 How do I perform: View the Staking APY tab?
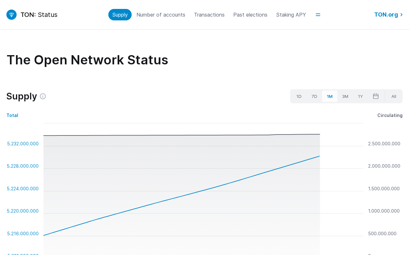tap(291, 15)
